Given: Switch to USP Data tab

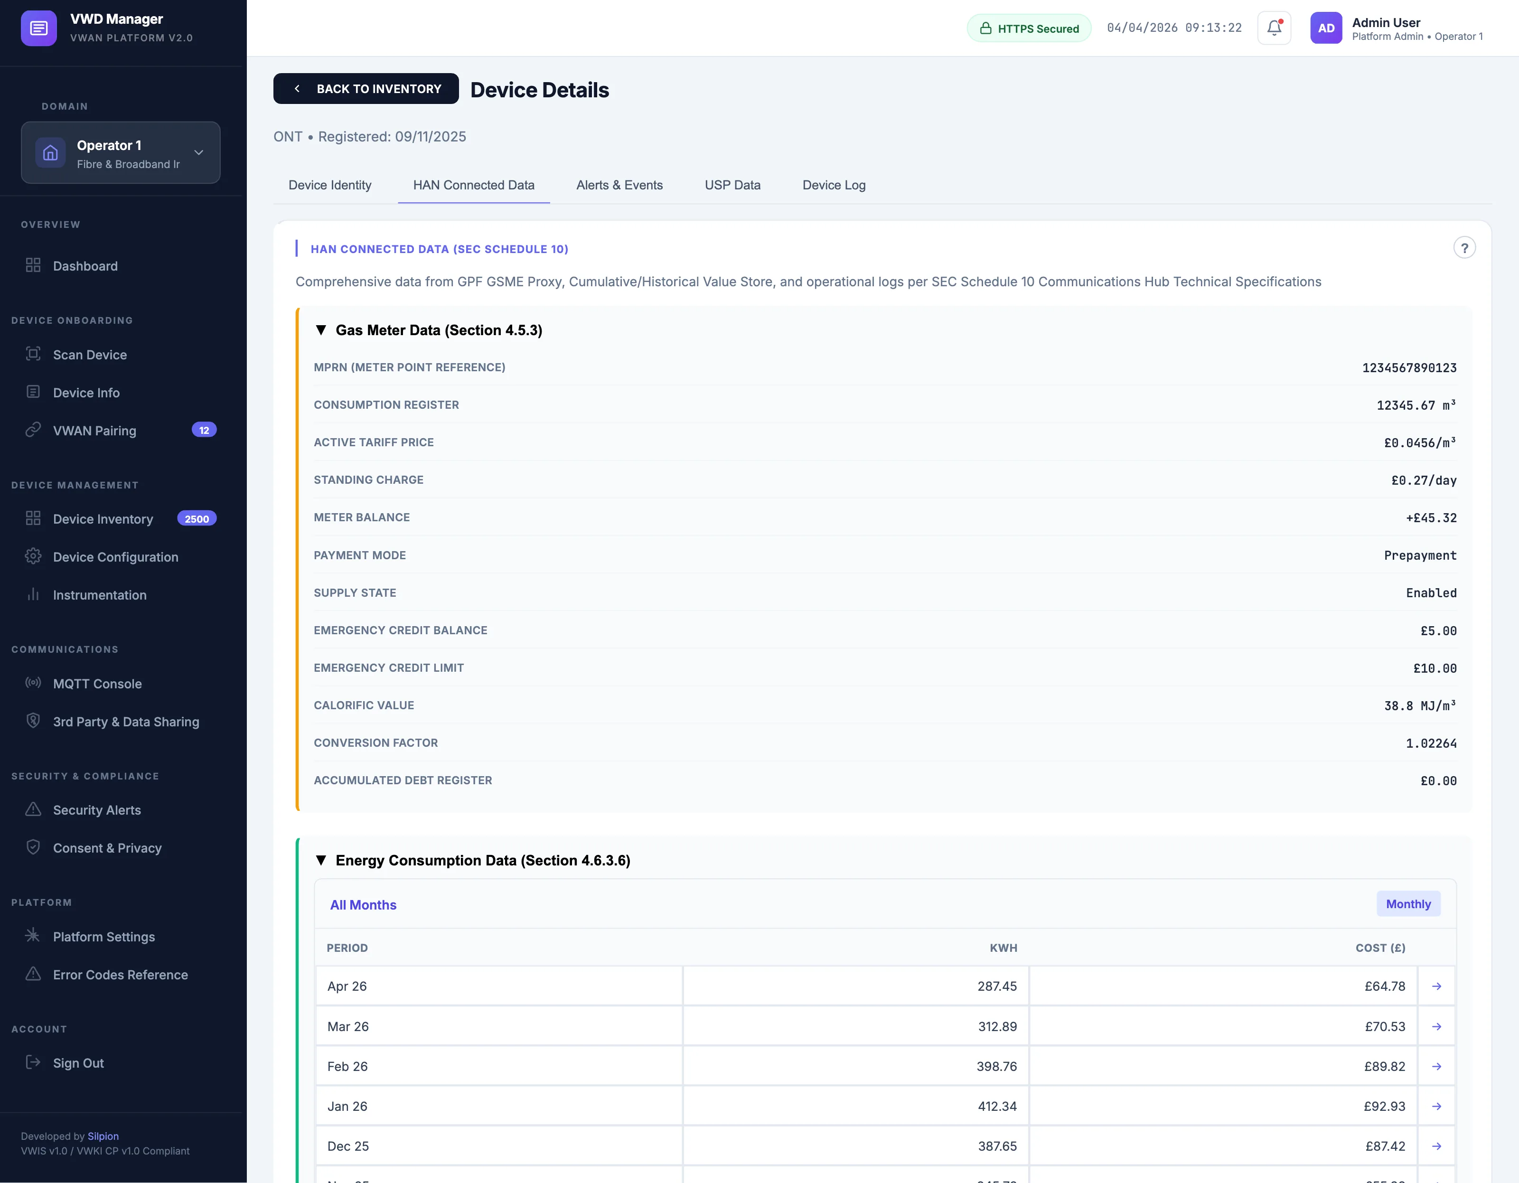Looking at the screenshot, I should [x=732, y=185].
